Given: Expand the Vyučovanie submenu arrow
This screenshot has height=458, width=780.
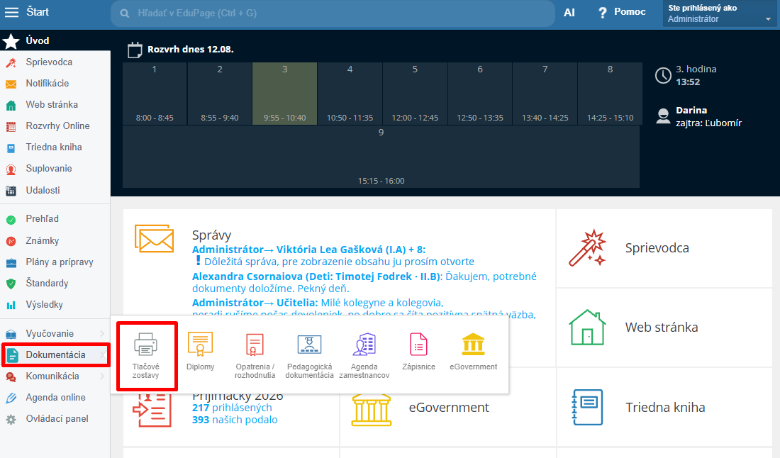Looking at the screenshot, I should [102, 333].
